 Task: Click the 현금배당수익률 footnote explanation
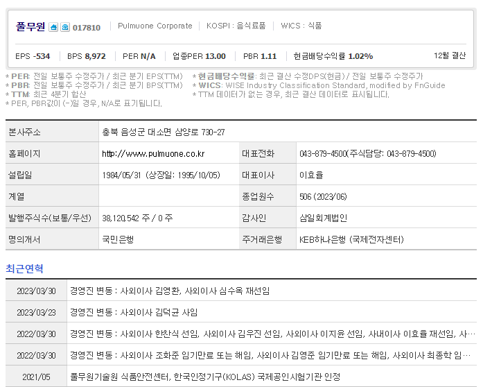pos(308,76)
